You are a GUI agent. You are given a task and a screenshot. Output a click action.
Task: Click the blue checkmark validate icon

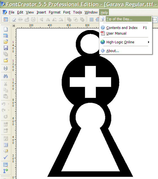(6, 157)
